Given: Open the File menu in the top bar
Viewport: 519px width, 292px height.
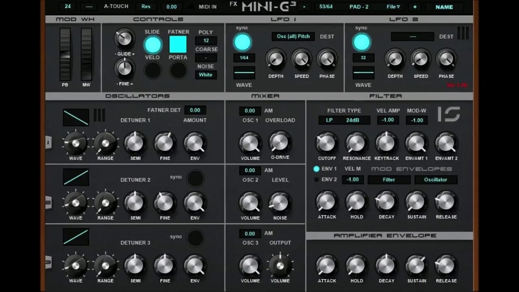Looking at the screenshot, I should coord(393,6).
